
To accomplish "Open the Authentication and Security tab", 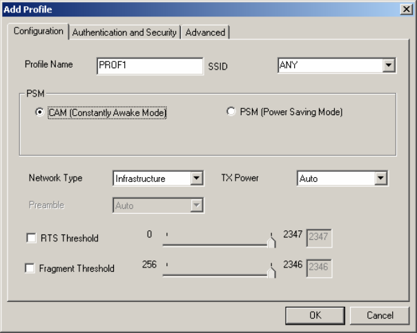I will (124, 32).
